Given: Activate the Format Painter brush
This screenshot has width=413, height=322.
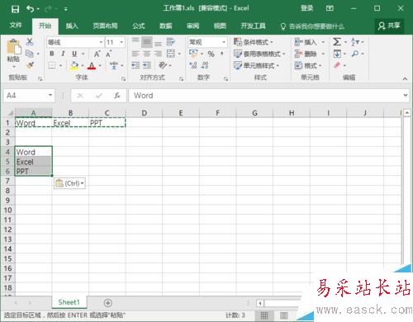Looking at the screenshot, I should tap(30, 65).
